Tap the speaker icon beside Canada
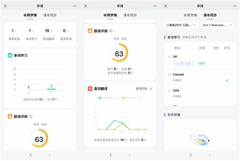The height and width of the screenshot is (161, 240). click(170, 75)
